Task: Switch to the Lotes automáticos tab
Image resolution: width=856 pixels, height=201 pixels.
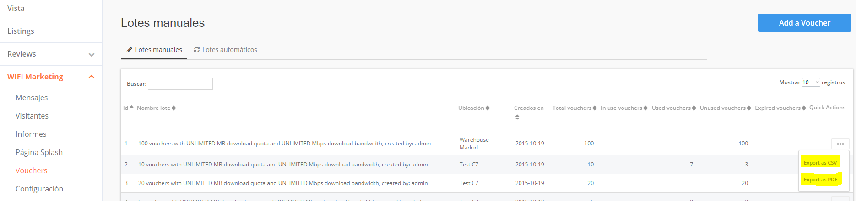Action: click(225, 50)
